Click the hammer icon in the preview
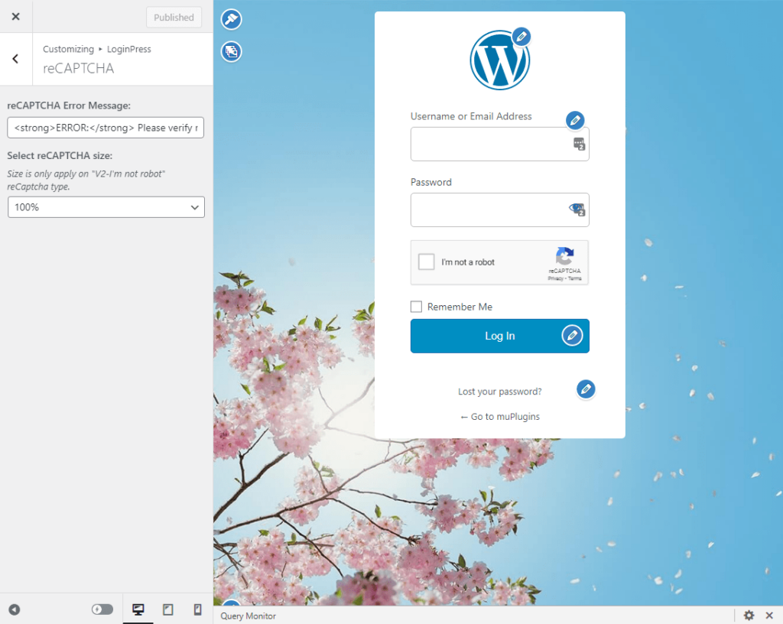 (231, 19)
